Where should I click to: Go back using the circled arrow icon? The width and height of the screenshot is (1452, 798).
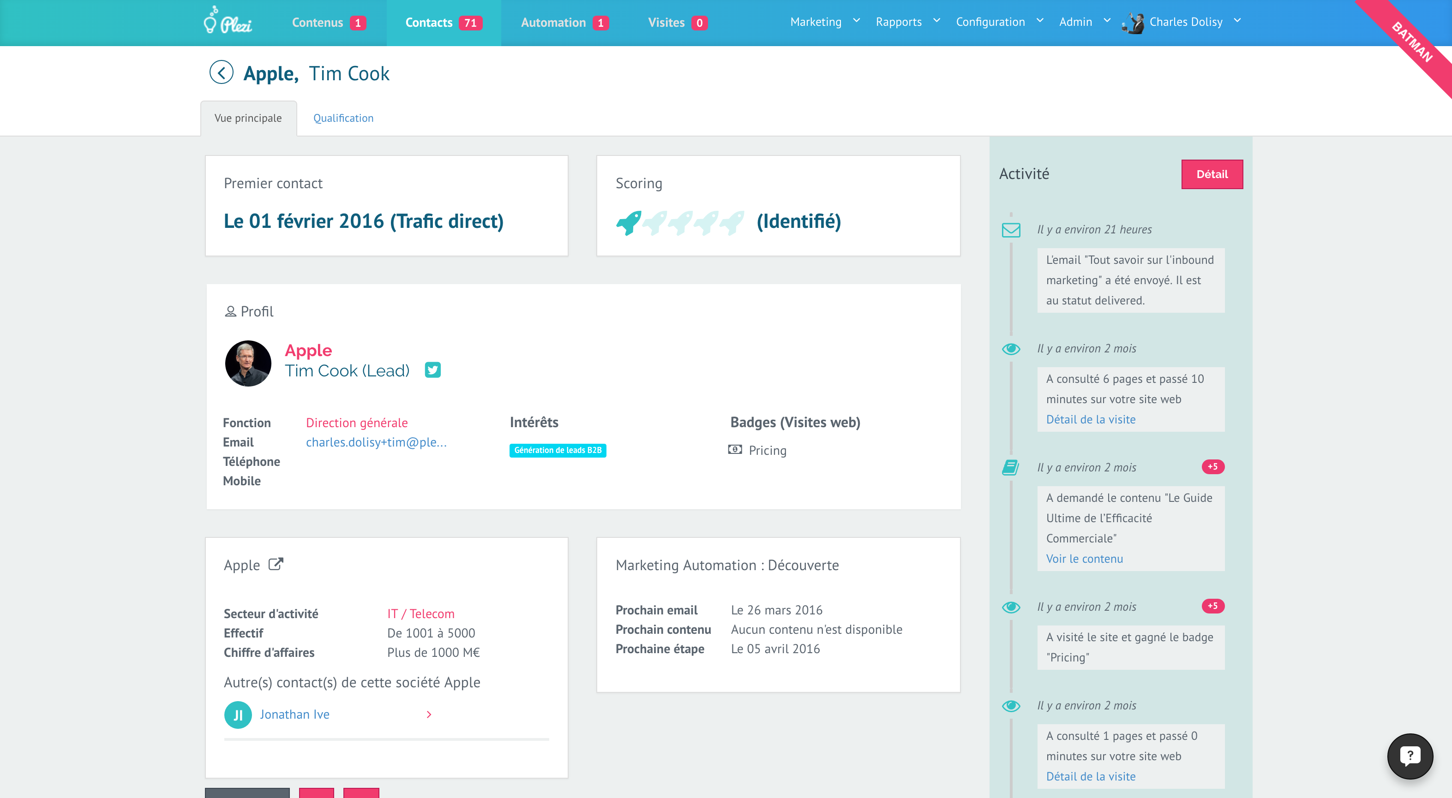point(221,72)
